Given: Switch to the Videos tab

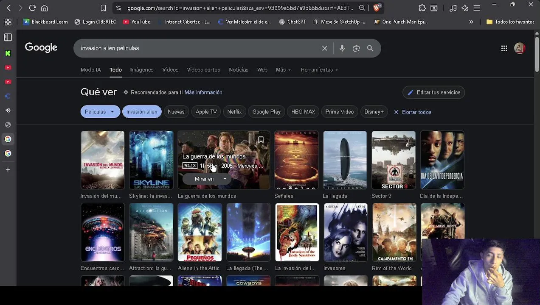Looking at the screenshot, I should tap(170, 70).
